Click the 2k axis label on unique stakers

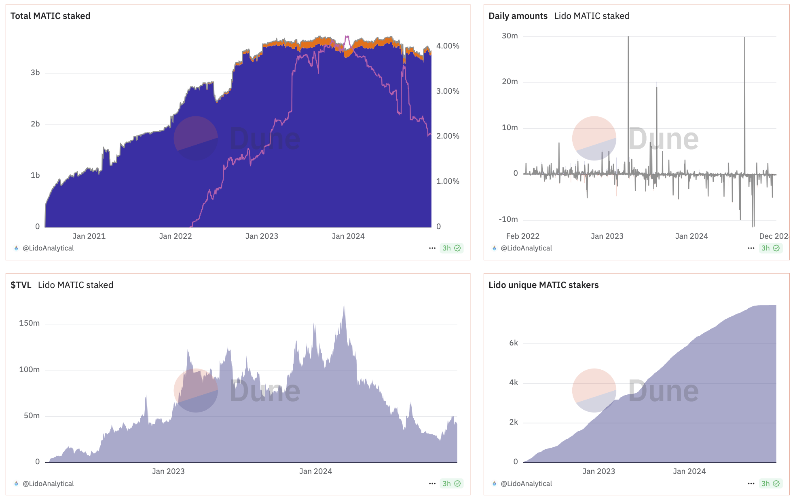pyautogui.click(x=513, y=422)
